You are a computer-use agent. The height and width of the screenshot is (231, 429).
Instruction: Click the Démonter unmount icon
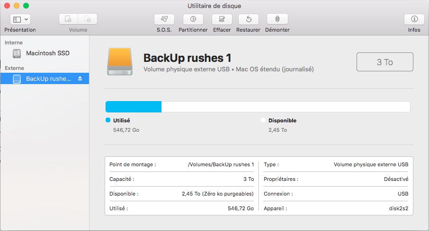pyautogui.click(x=277, y=19)
